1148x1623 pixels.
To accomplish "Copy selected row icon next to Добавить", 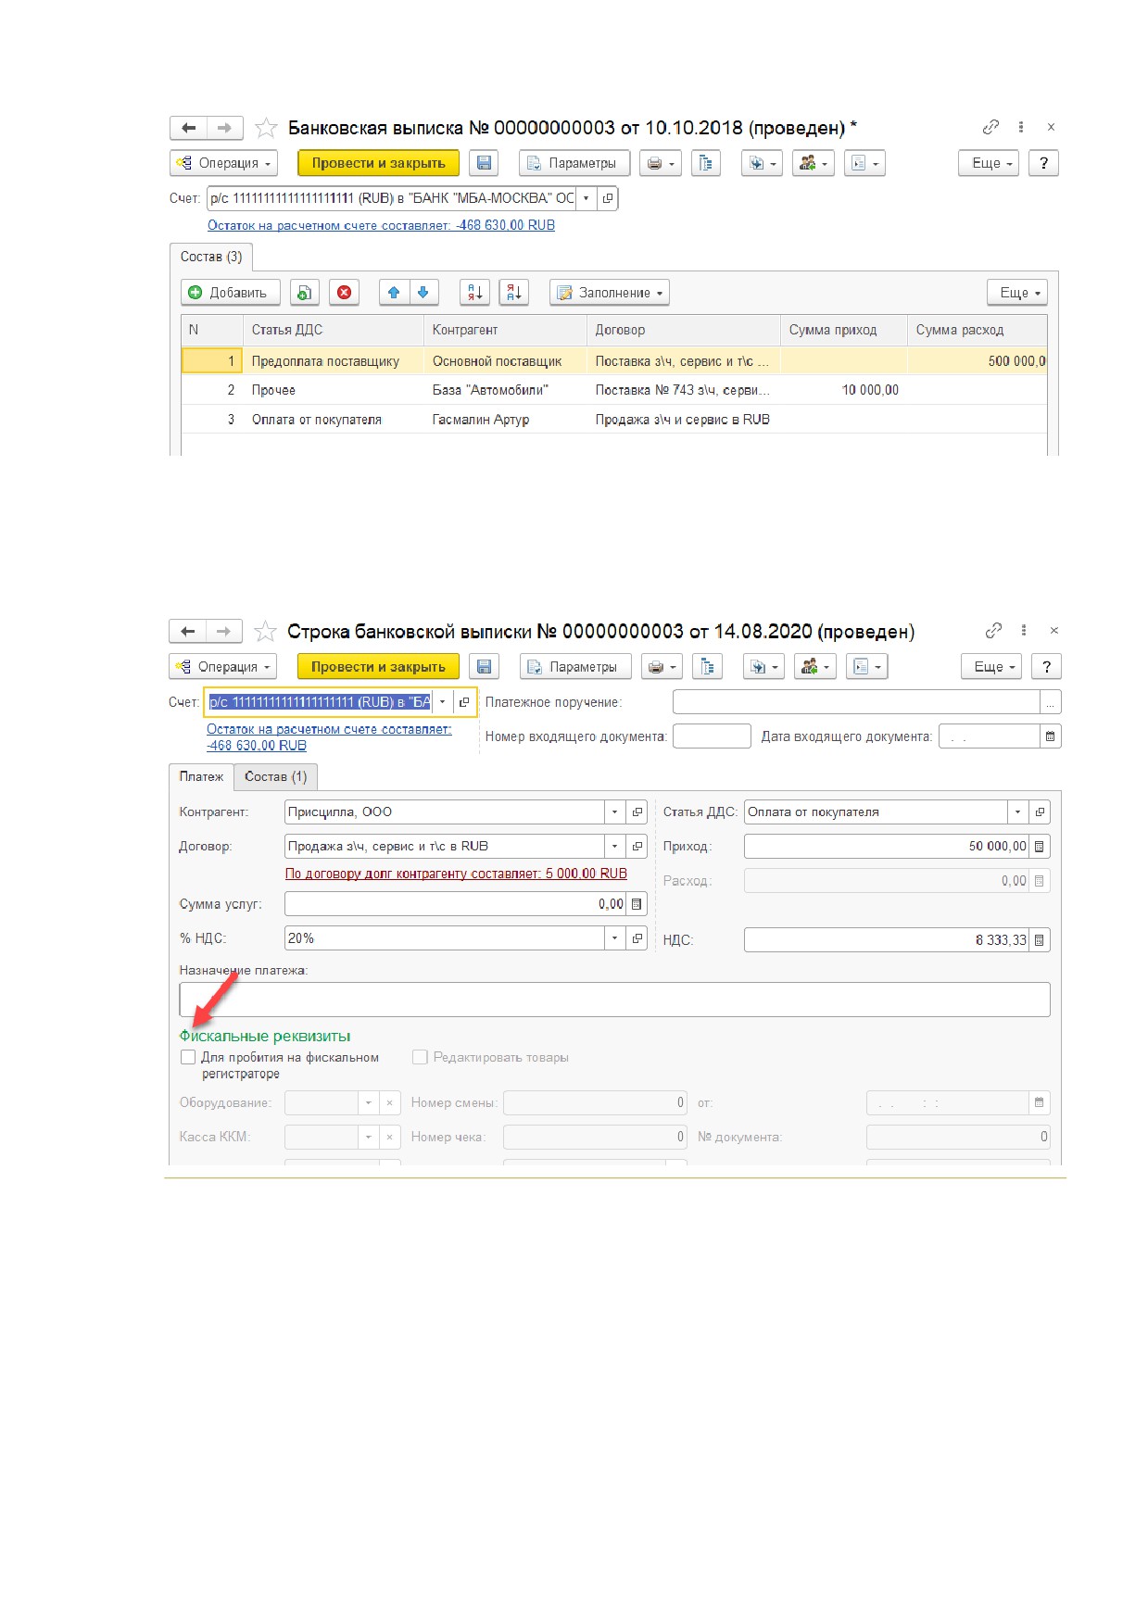I will tap(304, 293).
